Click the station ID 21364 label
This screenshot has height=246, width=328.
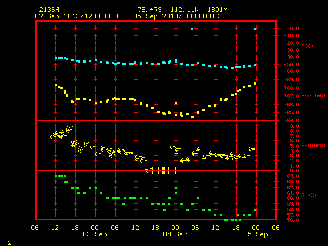(x=49, y=10)
